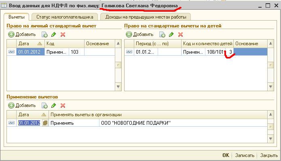
Task: Open Доходы на предыдущих местах работы tab
Action: pyautogui.click(x=146, y=17)
